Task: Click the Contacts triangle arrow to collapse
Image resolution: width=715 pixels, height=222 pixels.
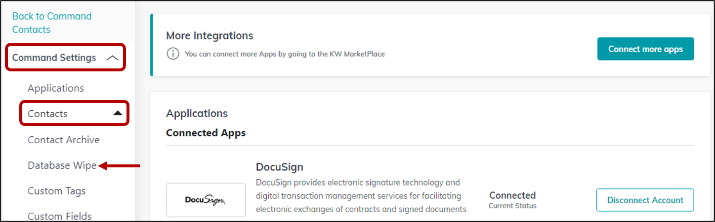Action: click(118, 113)
